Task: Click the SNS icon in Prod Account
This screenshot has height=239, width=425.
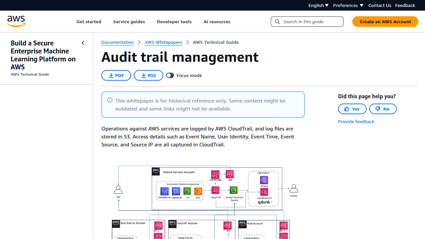Action: coord(284,225)
